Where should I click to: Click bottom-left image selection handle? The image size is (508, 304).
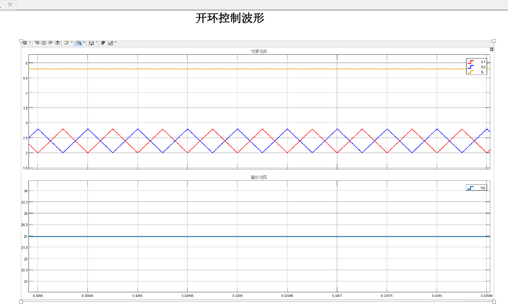[21, 301]
